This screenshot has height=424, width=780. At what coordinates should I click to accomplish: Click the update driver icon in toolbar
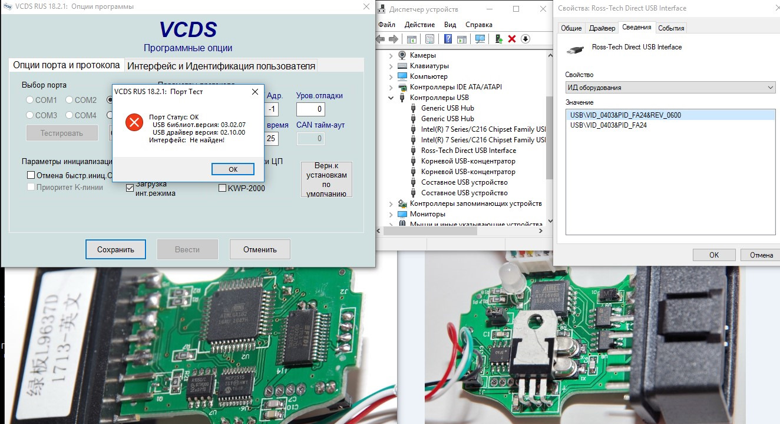click(499, 39)
